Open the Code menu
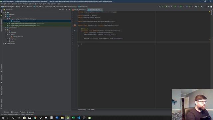Screen dimensions: 213x120 point(20,4)
